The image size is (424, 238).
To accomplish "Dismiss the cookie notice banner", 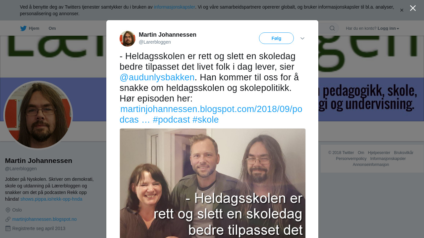I will pos(401,10).
